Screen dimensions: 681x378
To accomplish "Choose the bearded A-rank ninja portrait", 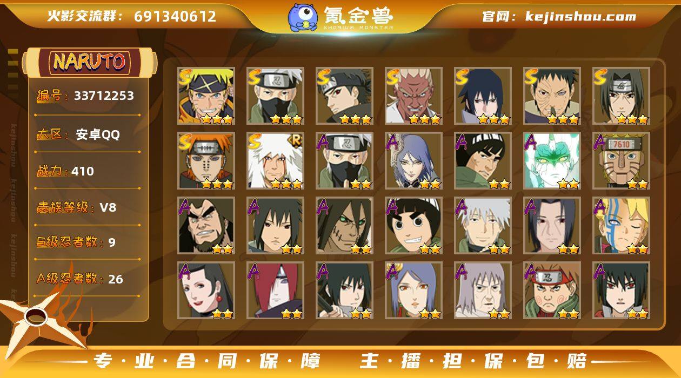I will (x=206, y=226).
